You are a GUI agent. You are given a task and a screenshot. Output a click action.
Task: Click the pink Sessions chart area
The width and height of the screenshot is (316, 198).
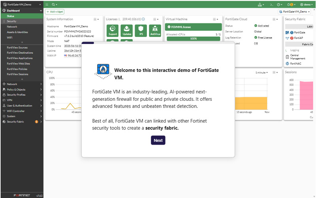306,95
